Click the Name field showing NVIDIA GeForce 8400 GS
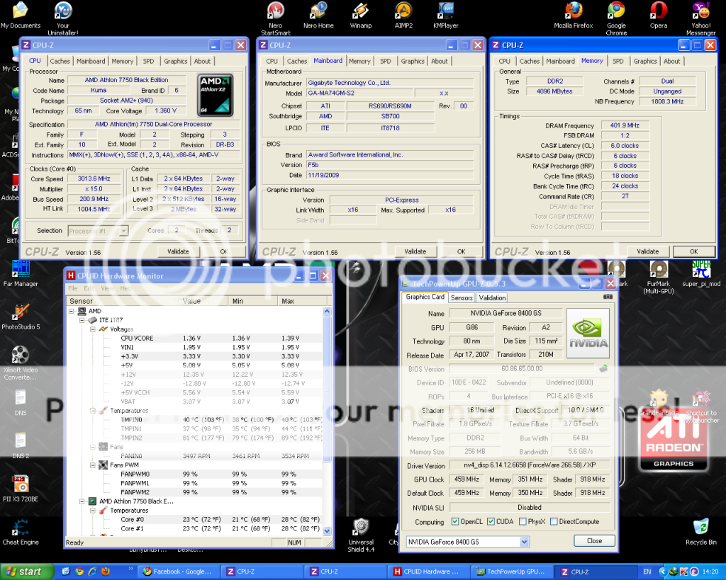 [x=506, y=313]
